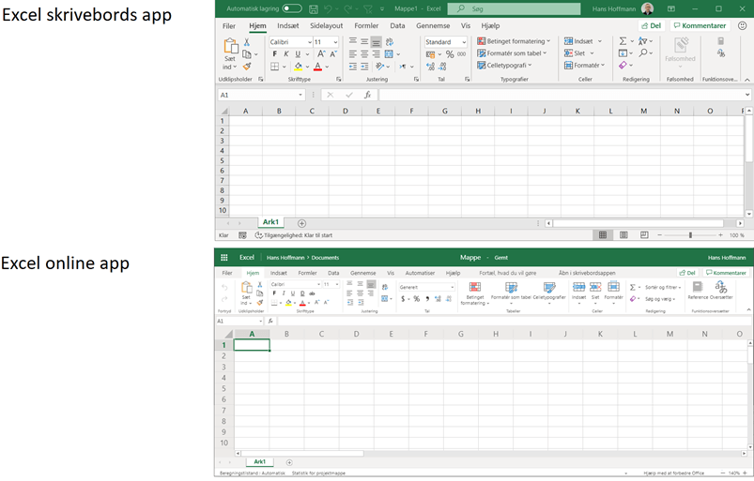Click Del share button in Excel online
The width and height of the screenshot is (754, 481).
[687, 273]
